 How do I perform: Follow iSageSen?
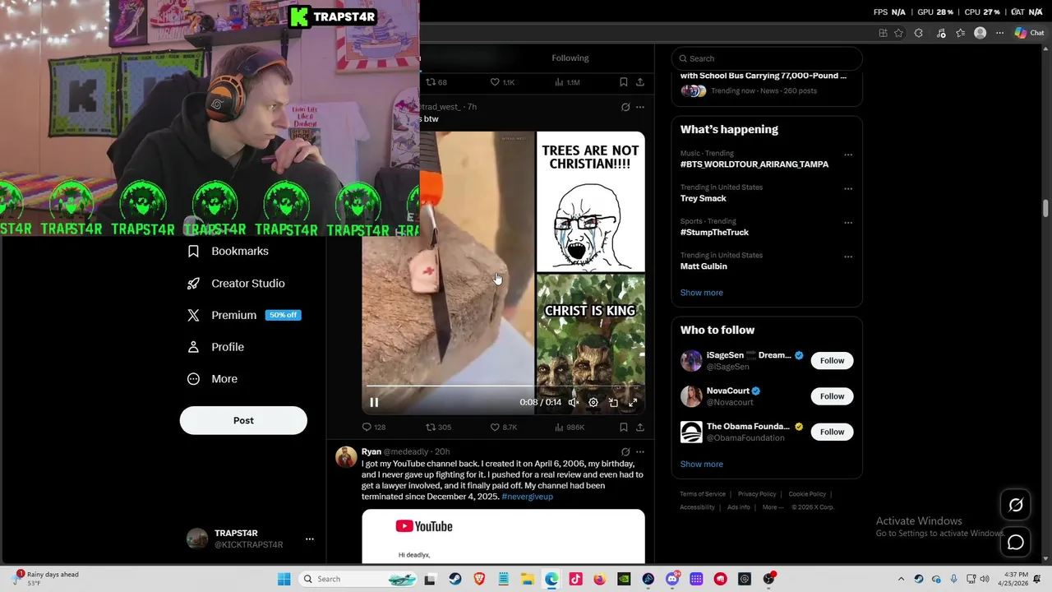(x=832, y=360)
